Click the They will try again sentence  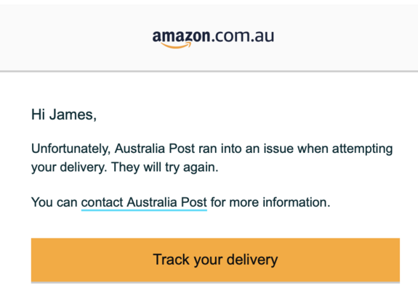165,167
